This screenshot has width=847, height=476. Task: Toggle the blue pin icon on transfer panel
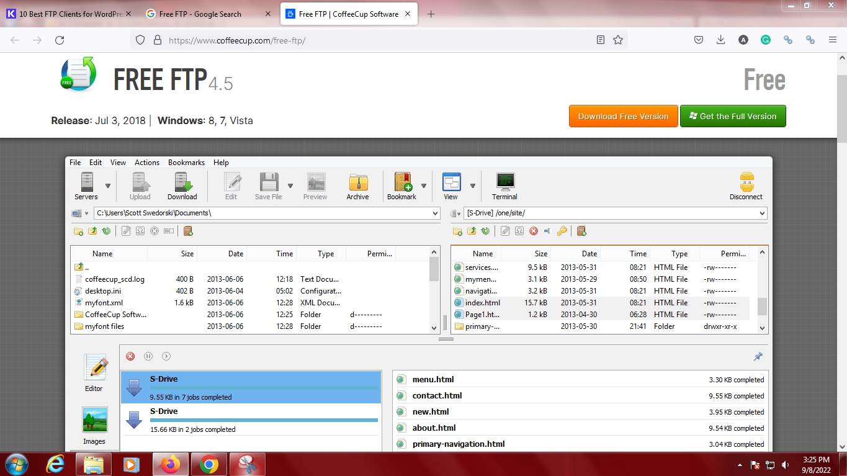click(x=758, y=356)
